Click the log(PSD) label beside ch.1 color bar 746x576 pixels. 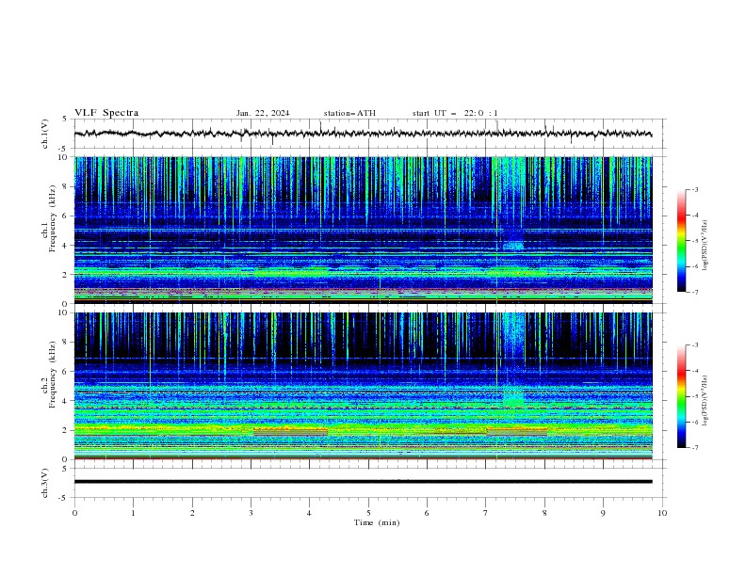(705, 246)
